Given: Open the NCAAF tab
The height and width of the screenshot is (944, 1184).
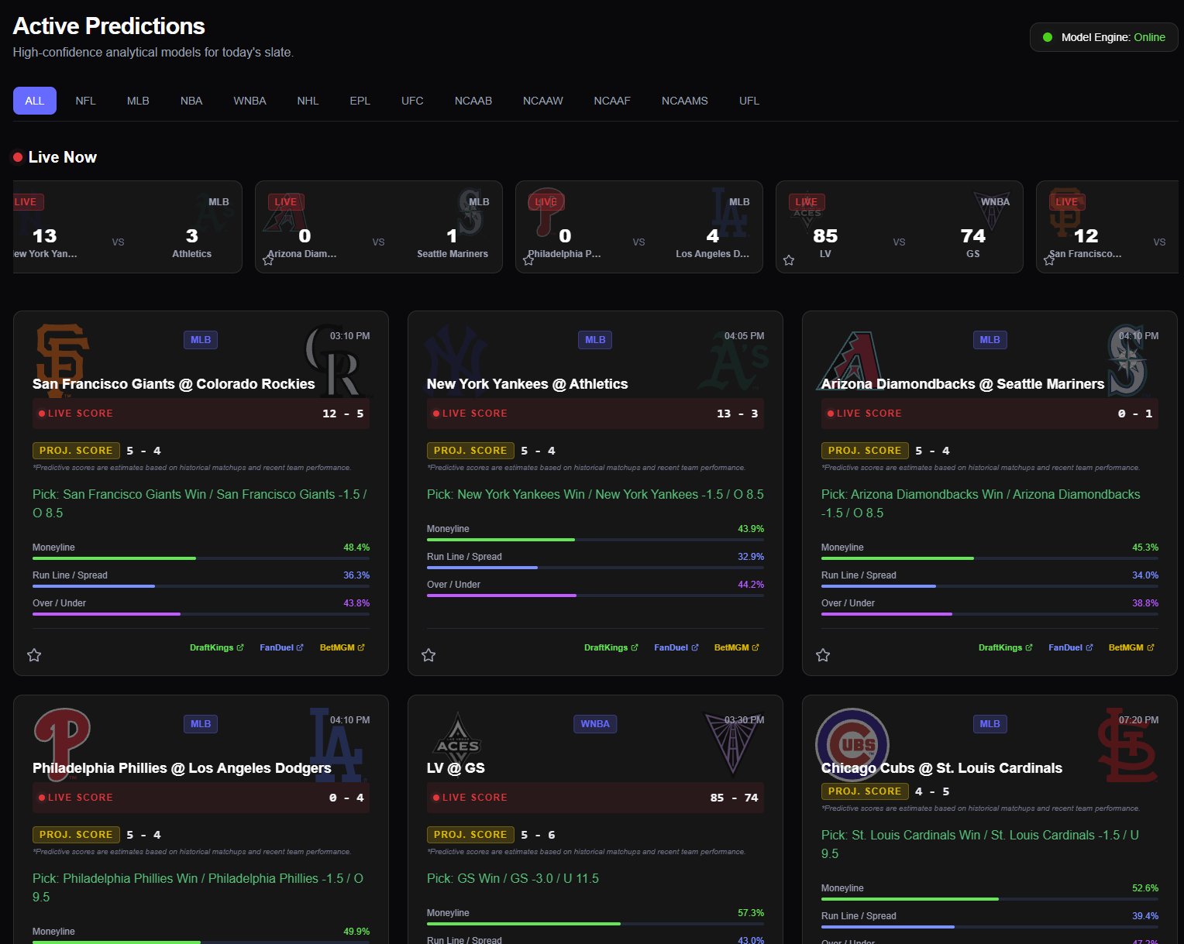Looking at the screenshot, I should 612,101.
